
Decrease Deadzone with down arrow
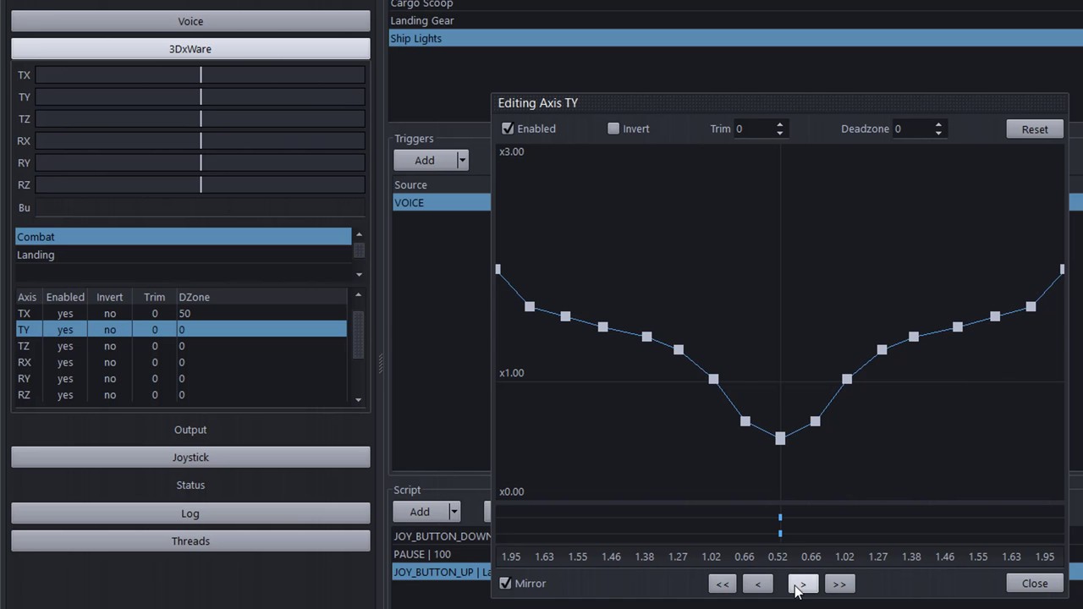click(938, 133)
